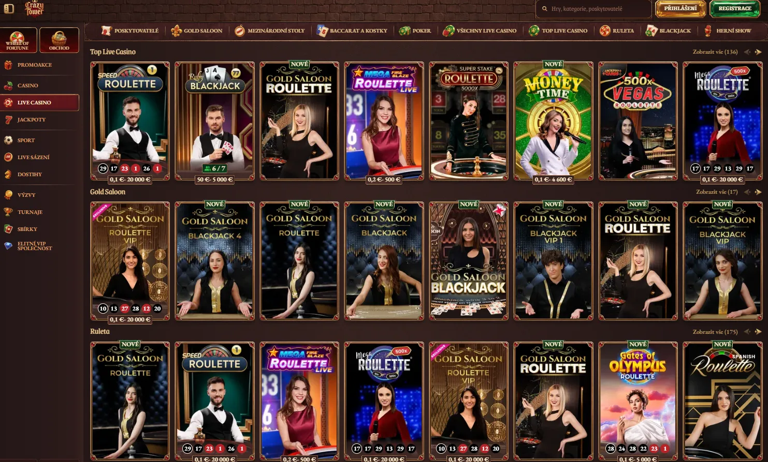Click the 0,1 € - 4 600 € bet limit

(553, 179)
